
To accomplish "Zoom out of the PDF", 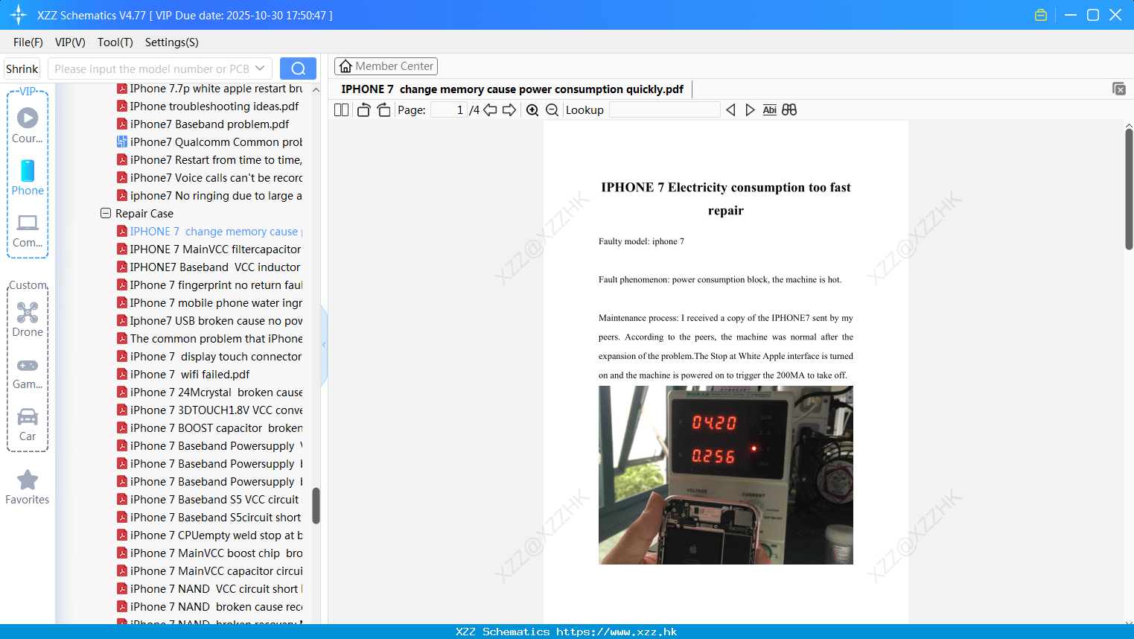I will 552,109.
